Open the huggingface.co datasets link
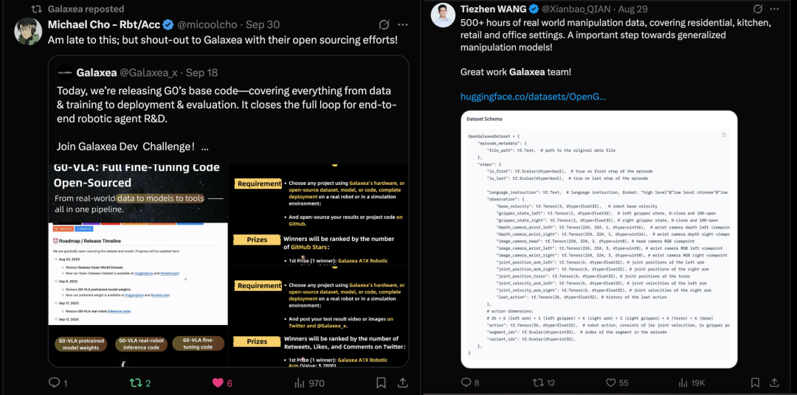Viewport: 797px width, 395px height. tap(533, 97)
